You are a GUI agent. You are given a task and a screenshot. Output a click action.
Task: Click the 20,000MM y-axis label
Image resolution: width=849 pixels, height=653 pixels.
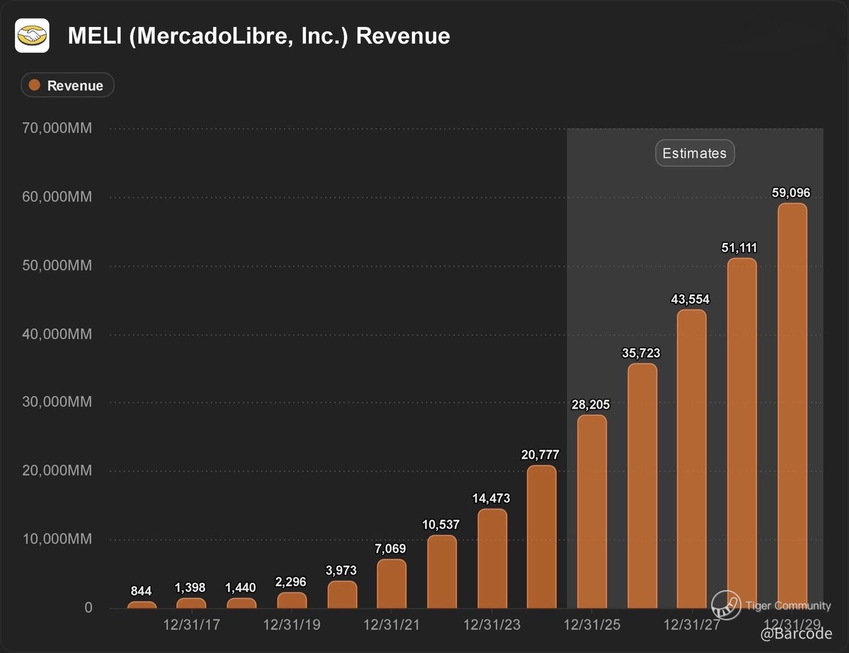click(x=57, y=471)
